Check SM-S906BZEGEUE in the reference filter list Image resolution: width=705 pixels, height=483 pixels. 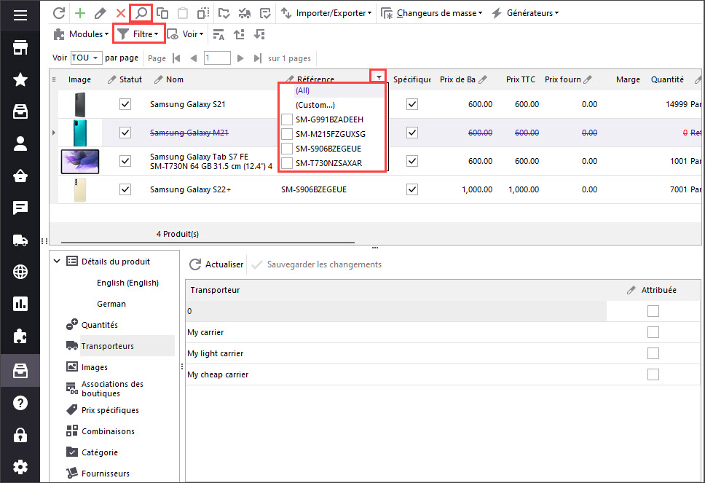[x=287, y=149]
